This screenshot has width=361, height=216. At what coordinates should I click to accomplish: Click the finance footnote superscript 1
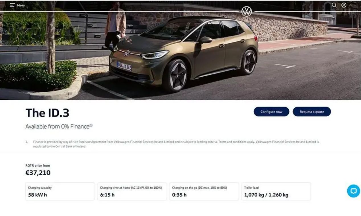point(91,125)
